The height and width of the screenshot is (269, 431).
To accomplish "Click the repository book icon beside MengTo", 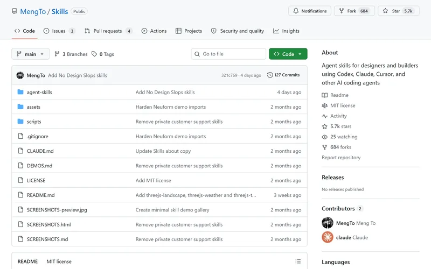I will (x=15, y=11).
